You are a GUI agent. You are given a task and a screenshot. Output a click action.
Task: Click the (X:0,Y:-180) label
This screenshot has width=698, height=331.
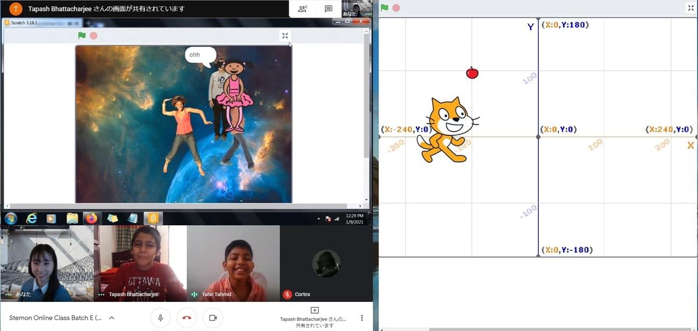coord(566,250)
